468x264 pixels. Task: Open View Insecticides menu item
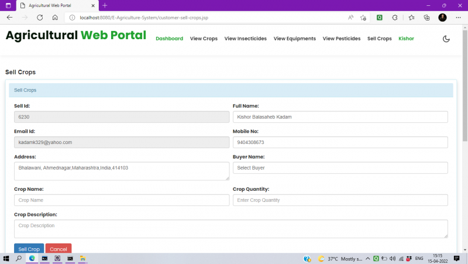pyautogui.click(x=245, y=39)
